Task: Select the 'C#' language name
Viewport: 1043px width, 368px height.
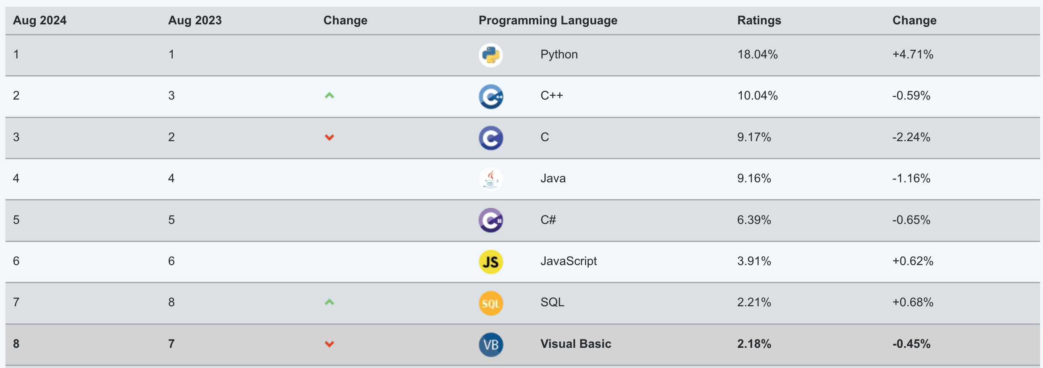Action: (548, 220)
